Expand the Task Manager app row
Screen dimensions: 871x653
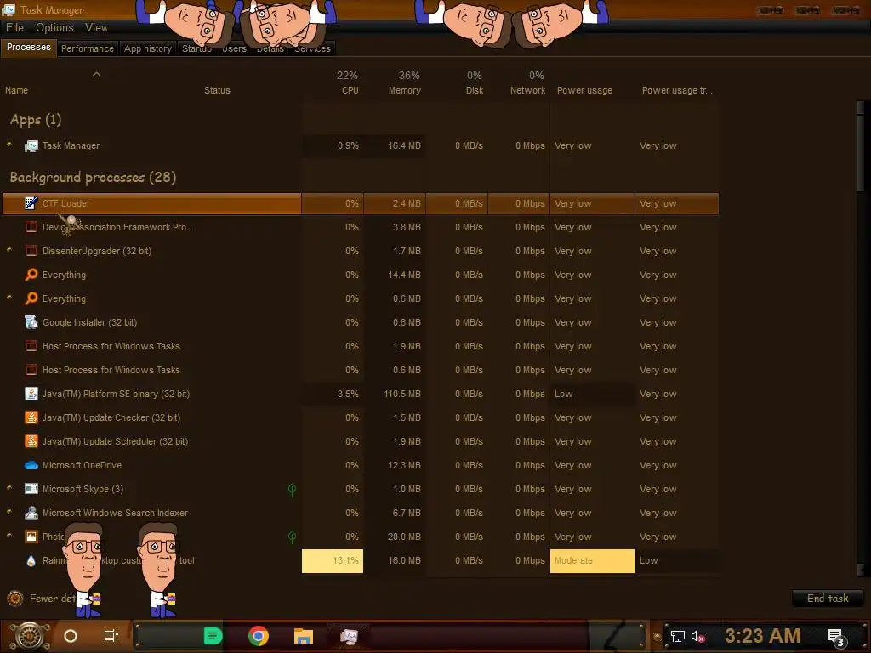(x=9, y=145)
